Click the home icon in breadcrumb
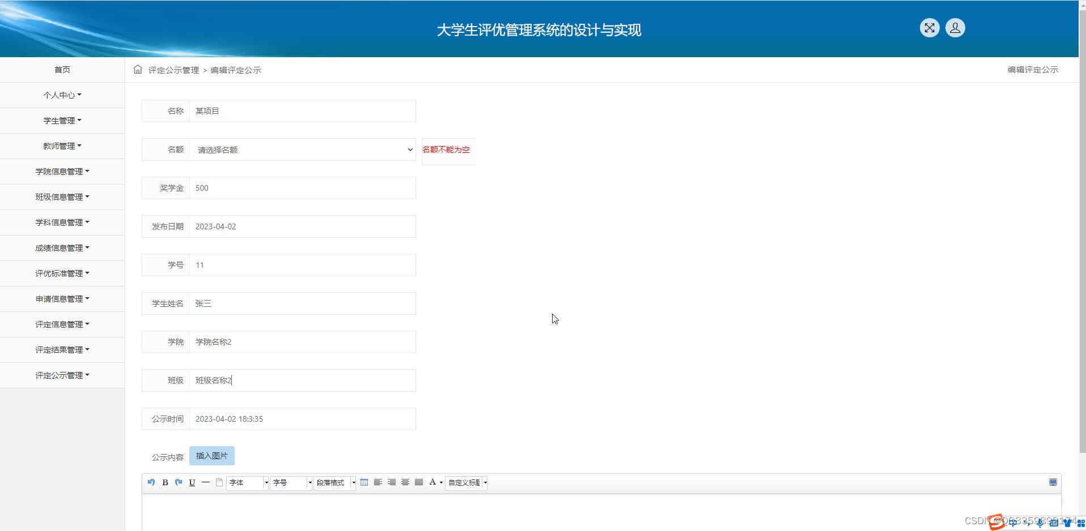 pyautogui.click(x=138, y=70)
